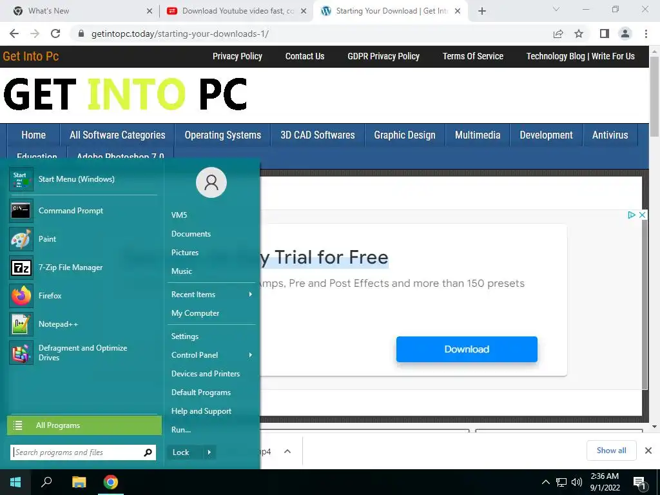660x495 pixels.
Task: Switch to Download Youtube video tab
Action: point(237,11)
